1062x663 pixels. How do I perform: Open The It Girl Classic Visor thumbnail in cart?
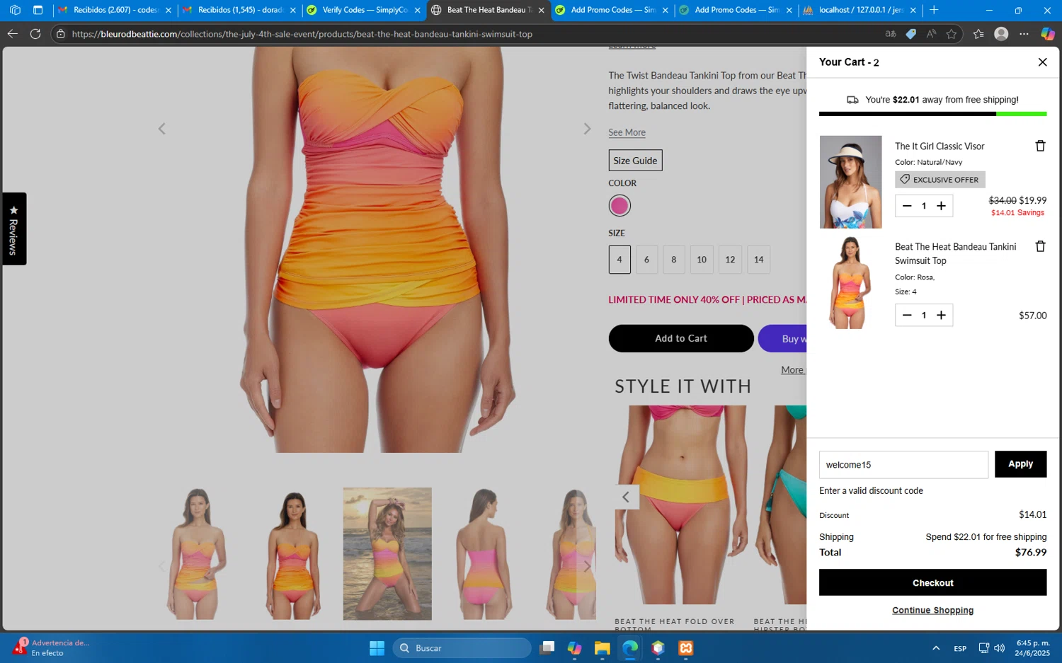tap(850, 182)
